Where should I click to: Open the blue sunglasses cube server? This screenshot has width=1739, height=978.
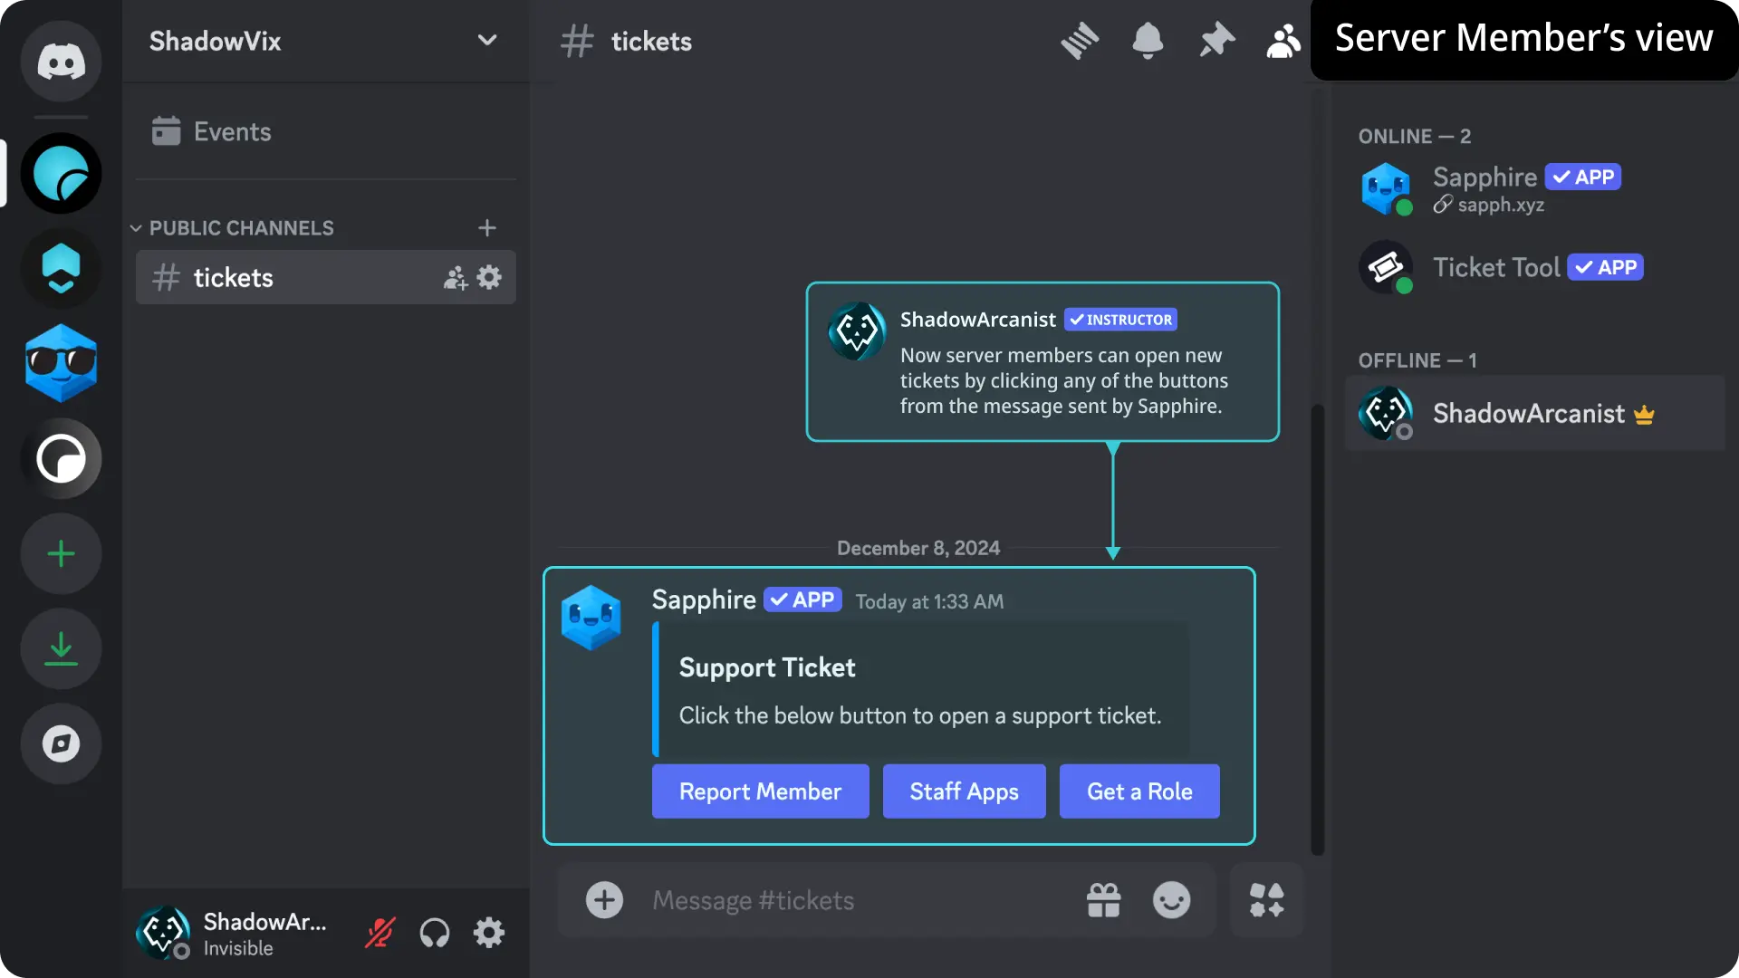(x=61, y=363)
